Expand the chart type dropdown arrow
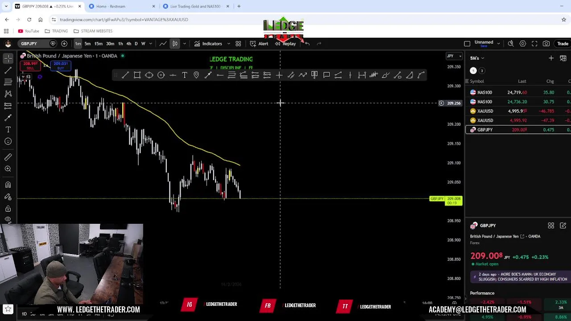This screenshot has height=321, width=571. pos(184,44)
